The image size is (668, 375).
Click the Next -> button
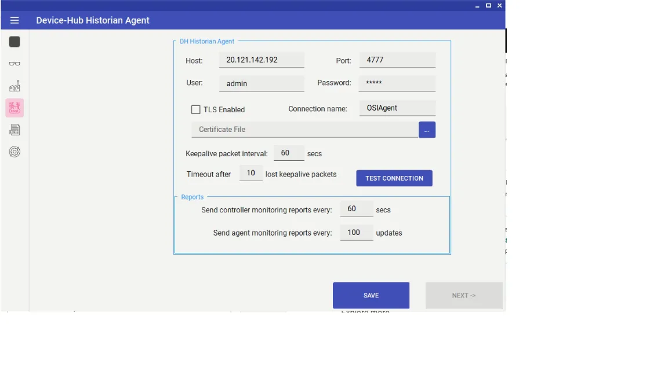click(x=464, y=296)
